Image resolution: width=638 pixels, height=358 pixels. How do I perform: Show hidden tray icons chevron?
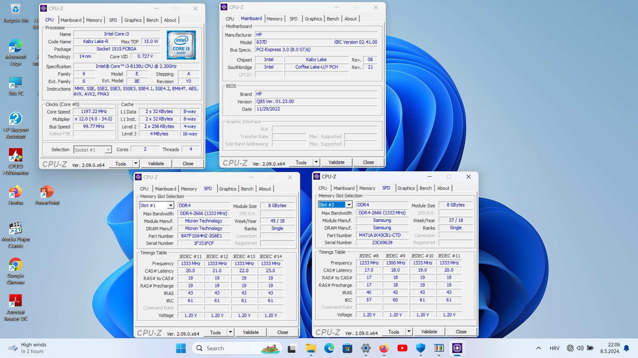(539, 348)
